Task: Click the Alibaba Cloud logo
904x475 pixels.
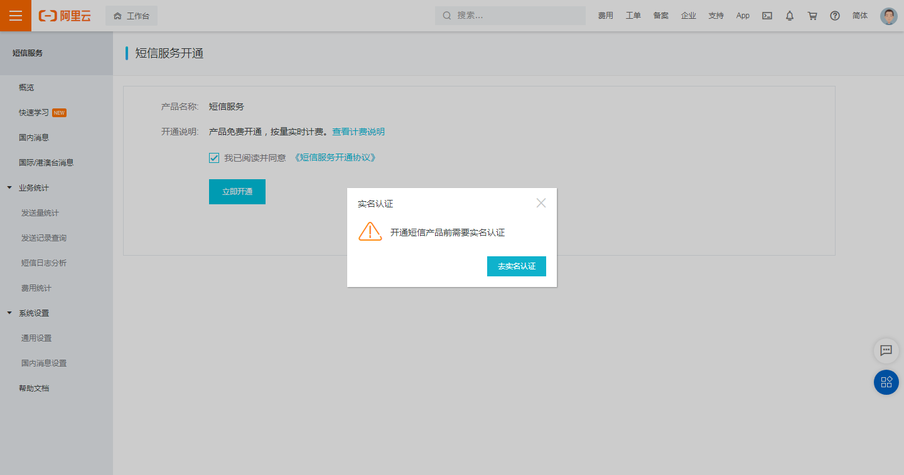Action: click(x=65, y=16)
